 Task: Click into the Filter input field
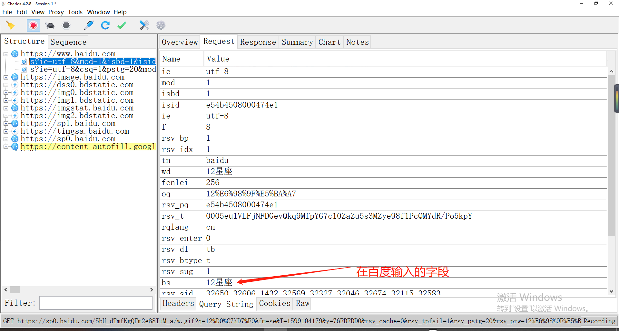pos(96,303)
